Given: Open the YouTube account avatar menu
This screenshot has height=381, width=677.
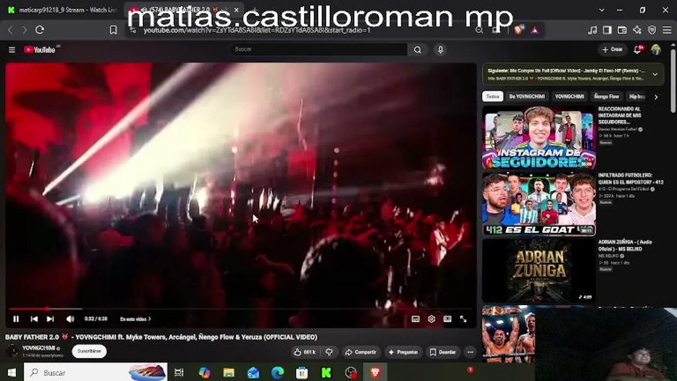Looking at the screenshot, I should coord(656,50).
